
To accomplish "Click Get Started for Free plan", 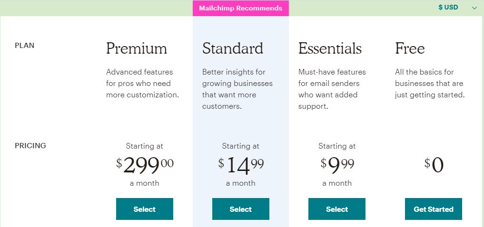I will (434, 209).
